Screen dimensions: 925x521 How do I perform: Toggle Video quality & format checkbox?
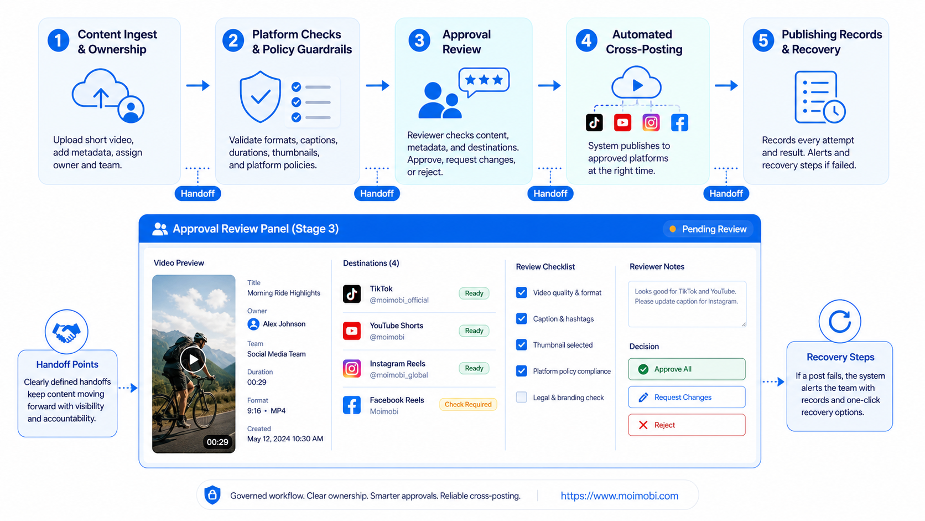coord(522,292)
